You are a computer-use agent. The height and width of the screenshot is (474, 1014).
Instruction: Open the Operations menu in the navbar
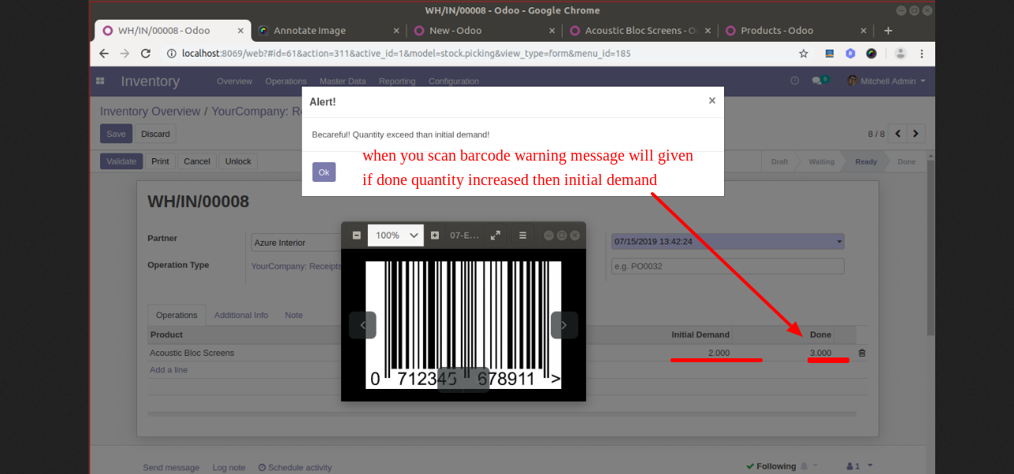click(x=286, y=81)
